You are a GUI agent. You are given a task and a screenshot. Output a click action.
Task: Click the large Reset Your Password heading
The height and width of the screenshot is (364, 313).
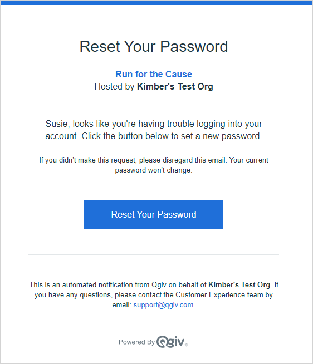coord(154,46)
